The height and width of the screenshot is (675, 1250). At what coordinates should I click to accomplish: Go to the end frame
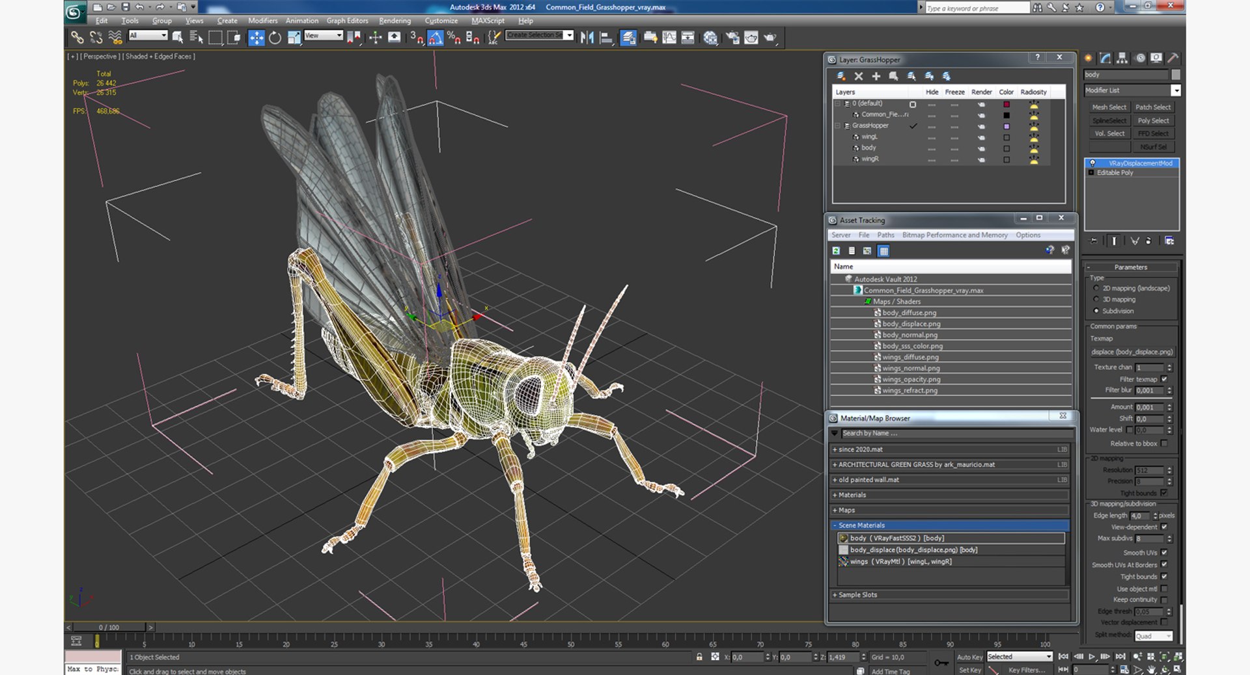coord(1120,657)
